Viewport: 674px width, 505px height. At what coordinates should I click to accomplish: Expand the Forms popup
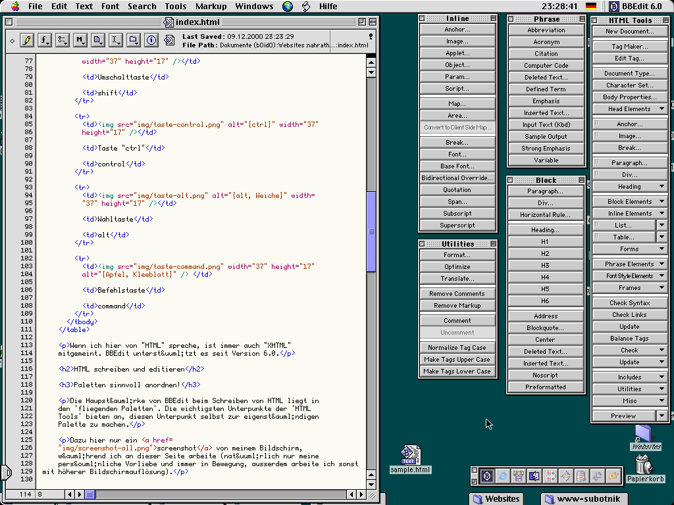(630, 249)
